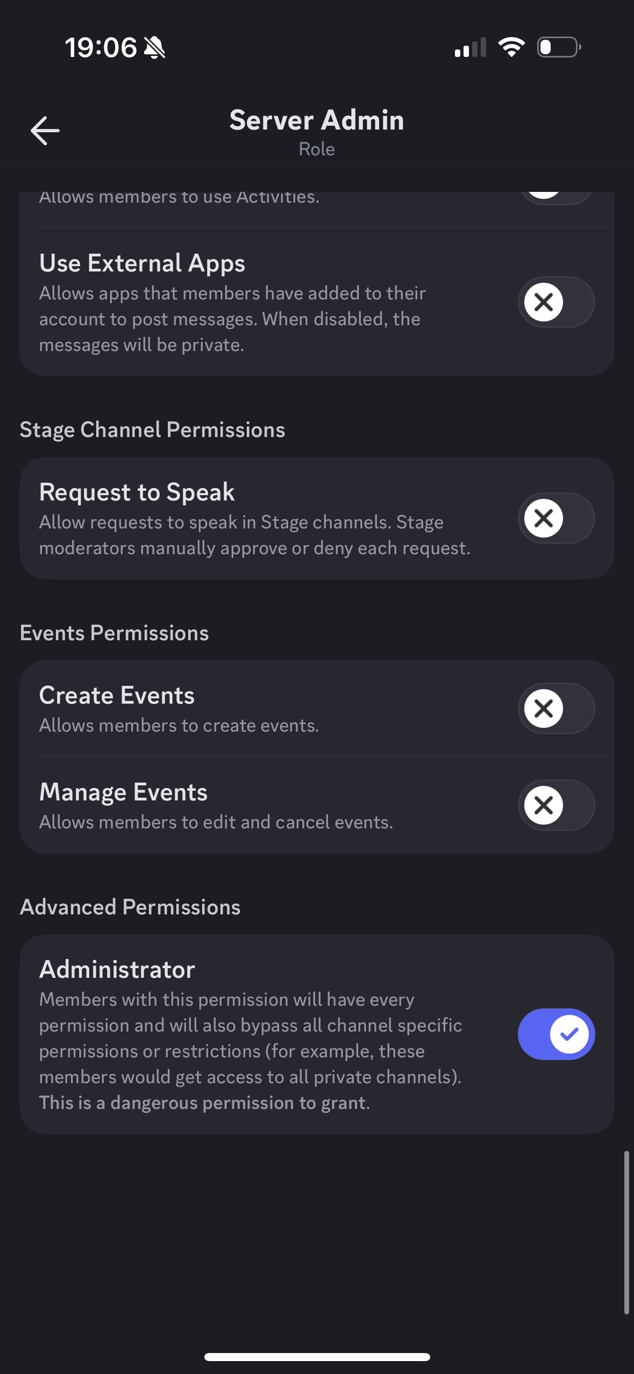Enable the Create Events permission toggle

556,709
